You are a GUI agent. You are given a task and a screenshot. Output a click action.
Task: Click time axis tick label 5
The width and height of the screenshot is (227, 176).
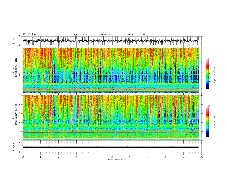point(112,157)
